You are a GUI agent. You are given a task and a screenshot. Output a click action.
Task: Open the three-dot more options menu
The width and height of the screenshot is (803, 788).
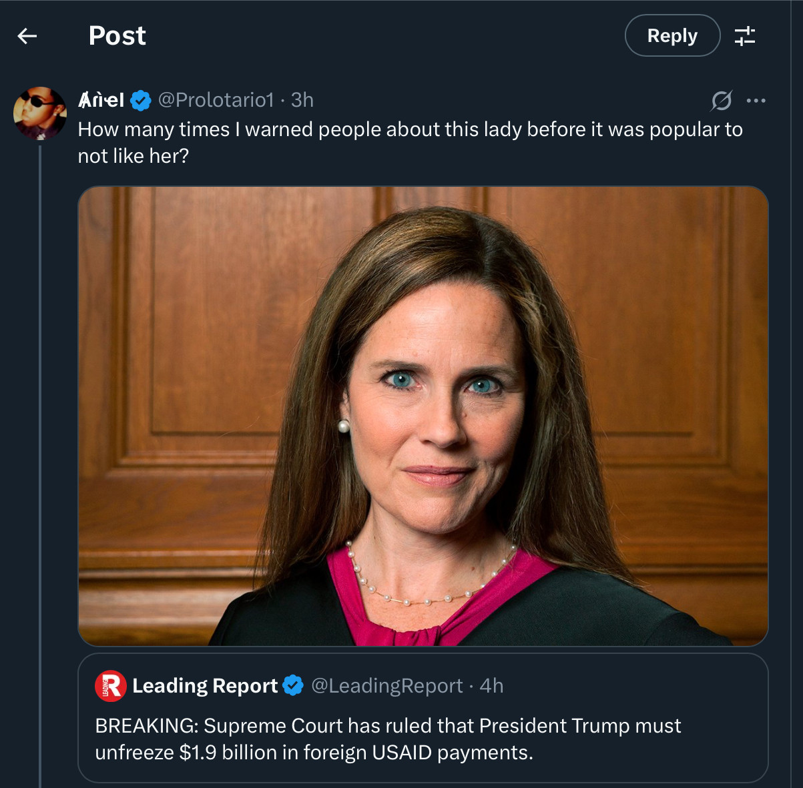pyautogui.click(x=756, y=101)
